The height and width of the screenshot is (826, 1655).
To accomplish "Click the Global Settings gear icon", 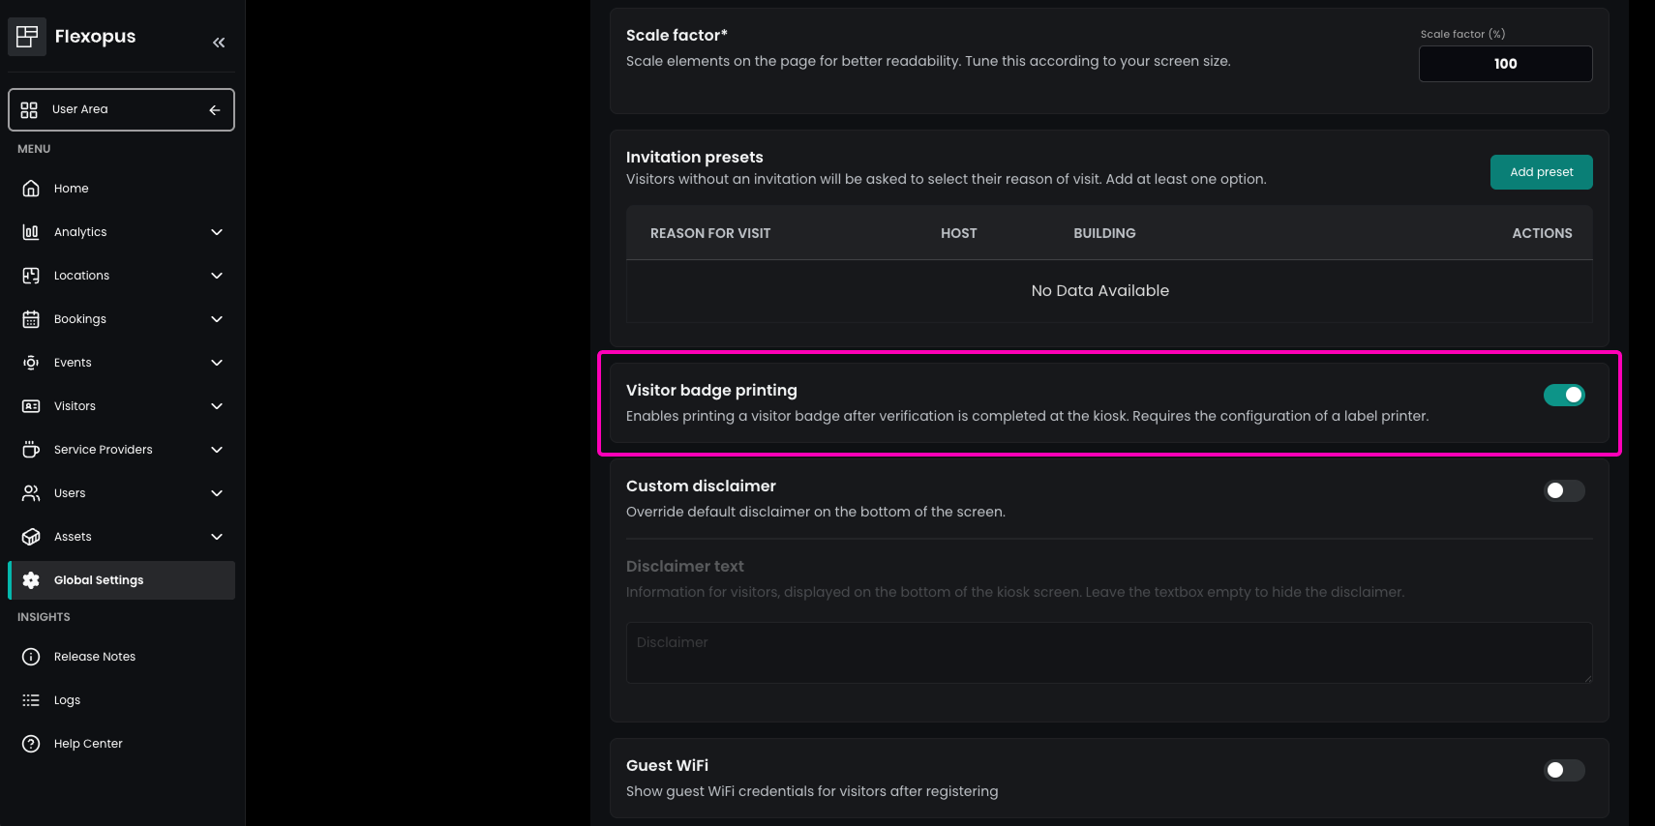I will pyautogui.click(x=31, y=580).
